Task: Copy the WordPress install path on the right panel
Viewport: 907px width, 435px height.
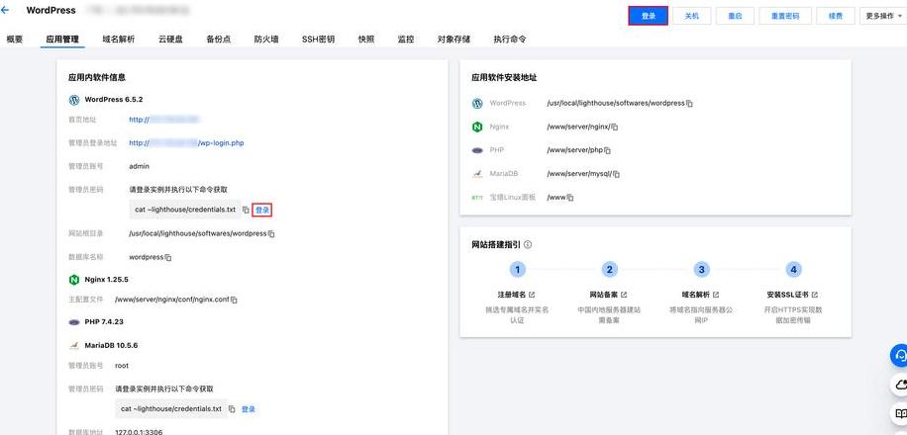Action: pos(689,104)
